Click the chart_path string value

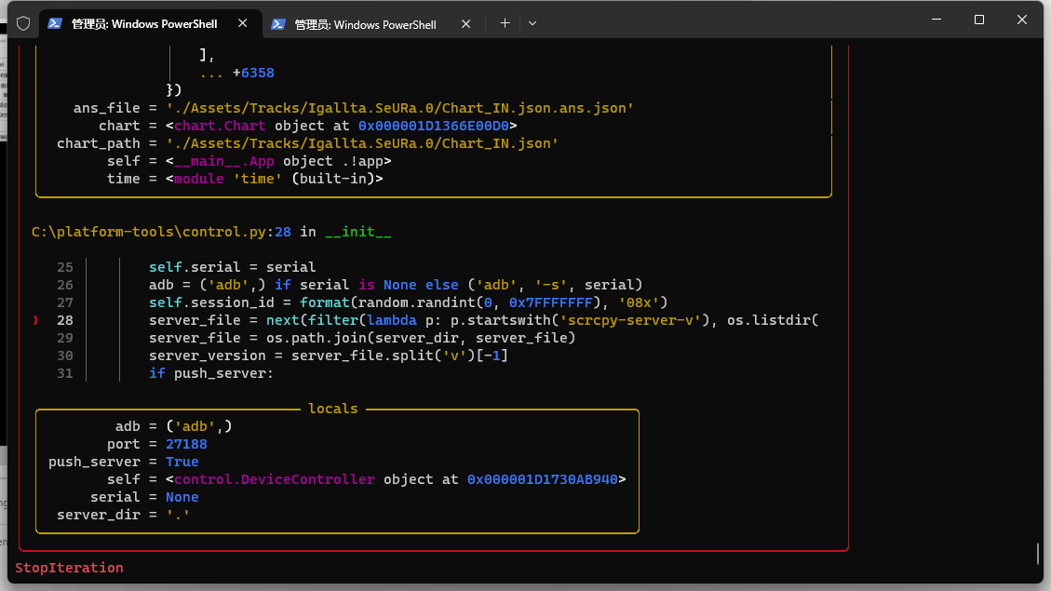pyautogui.click(x=362, y=143)
